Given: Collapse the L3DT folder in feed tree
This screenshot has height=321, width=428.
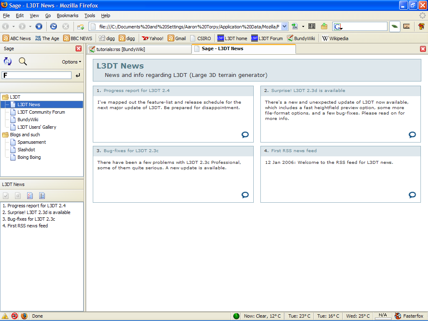Looking at the screenshot, I should [5, 97].
